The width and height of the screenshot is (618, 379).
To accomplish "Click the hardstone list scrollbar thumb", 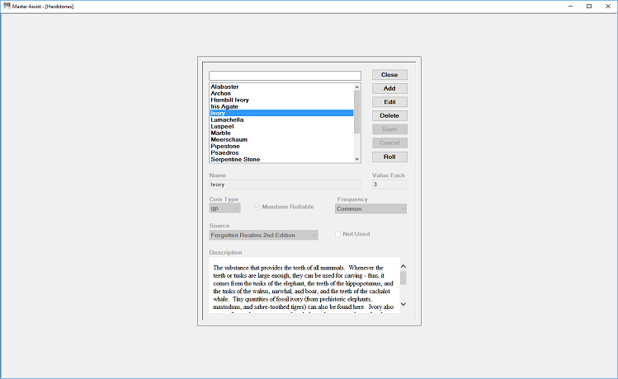I will (357, 112).
